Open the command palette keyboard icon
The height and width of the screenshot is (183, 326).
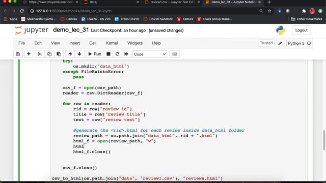[175, 54]
